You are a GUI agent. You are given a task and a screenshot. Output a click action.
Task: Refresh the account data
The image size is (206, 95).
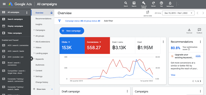[x=153, y=4]
